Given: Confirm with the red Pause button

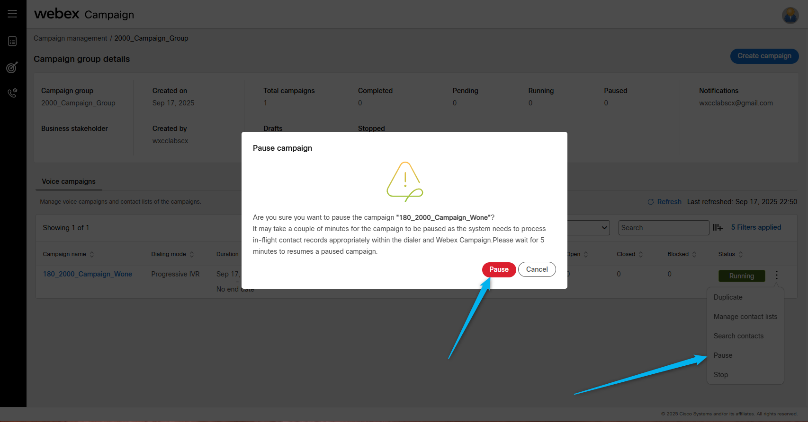Looking at the screenshot, I should (499, 269).
